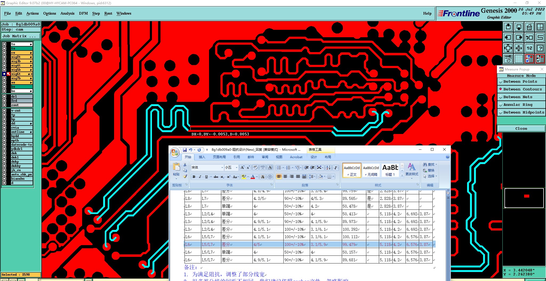546x281 pixels.
Task: Toggle visibility checkbox for layer 'drl'
Action: (x=4, y=97)
